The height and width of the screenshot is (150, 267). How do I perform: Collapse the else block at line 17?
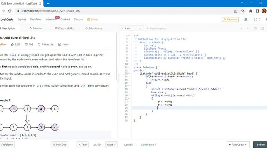pos(129,86)
